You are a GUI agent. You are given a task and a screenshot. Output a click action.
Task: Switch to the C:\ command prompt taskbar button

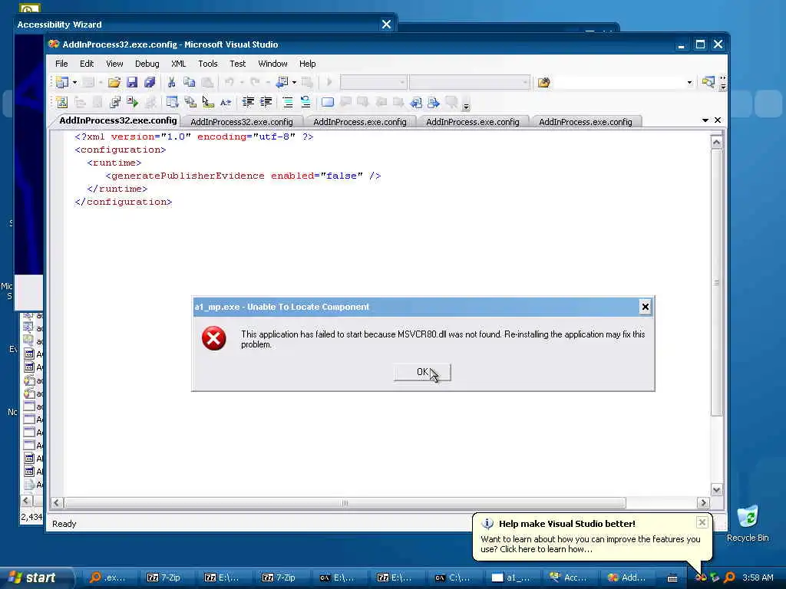tap(453, 577)
